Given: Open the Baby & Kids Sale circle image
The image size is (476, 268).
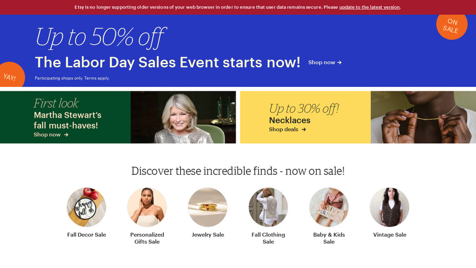Looking at the screenshot, I should 329,207.
